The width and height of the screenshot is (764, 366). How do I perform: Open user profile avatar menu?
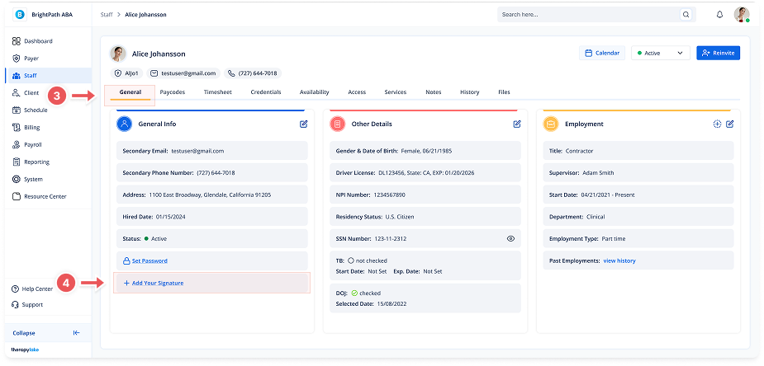(x=742, y=14)
